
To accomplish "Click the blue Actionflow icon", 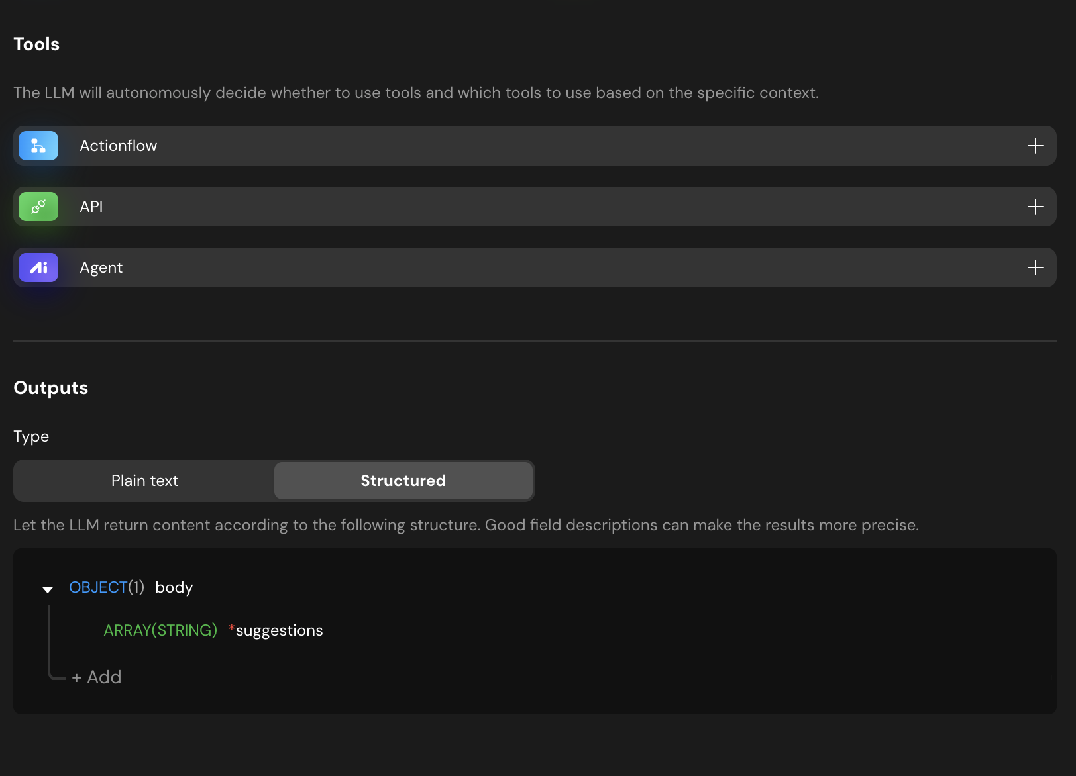I will [x=38, y=146].
